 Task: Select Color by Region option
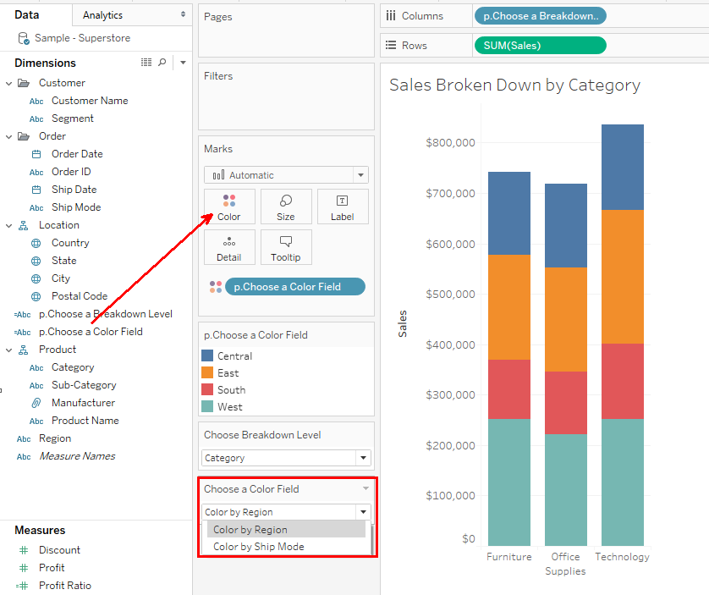tap(250, 530)
